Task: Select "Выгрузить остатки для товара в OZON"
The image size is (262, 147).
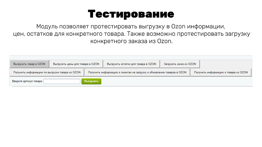Action: tap(131, 64)
